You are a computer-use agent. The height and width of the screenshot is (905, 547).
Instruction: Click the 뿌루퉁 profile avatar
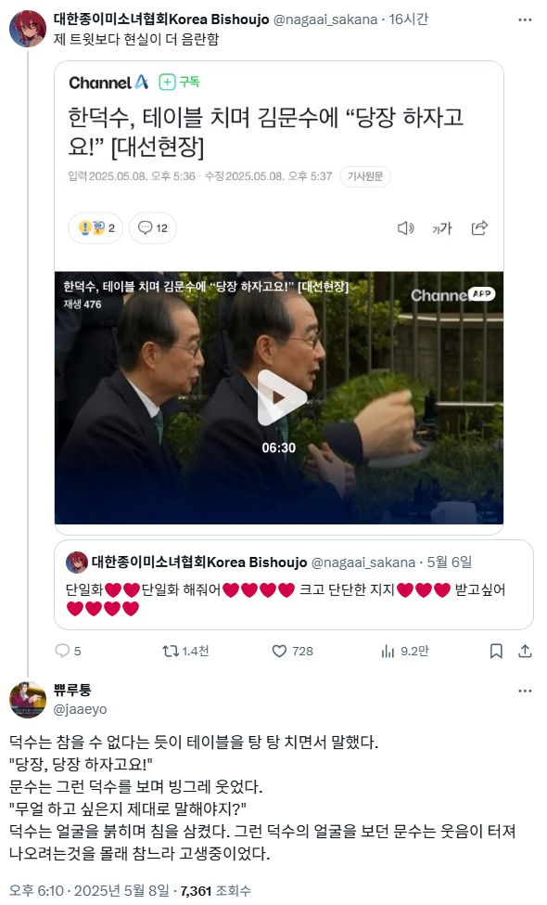click(x=28, y=700)
